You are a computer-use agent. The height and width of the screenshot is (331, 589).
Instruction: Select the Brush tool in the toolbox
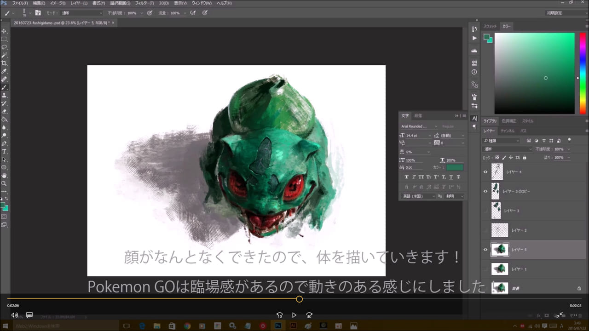(4, 87)
